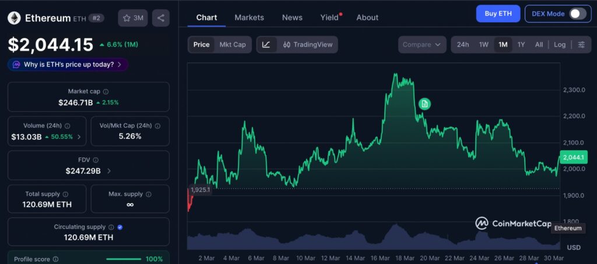
Task: Click the $247.29B FDV value
Action: (x=83, y=171)
